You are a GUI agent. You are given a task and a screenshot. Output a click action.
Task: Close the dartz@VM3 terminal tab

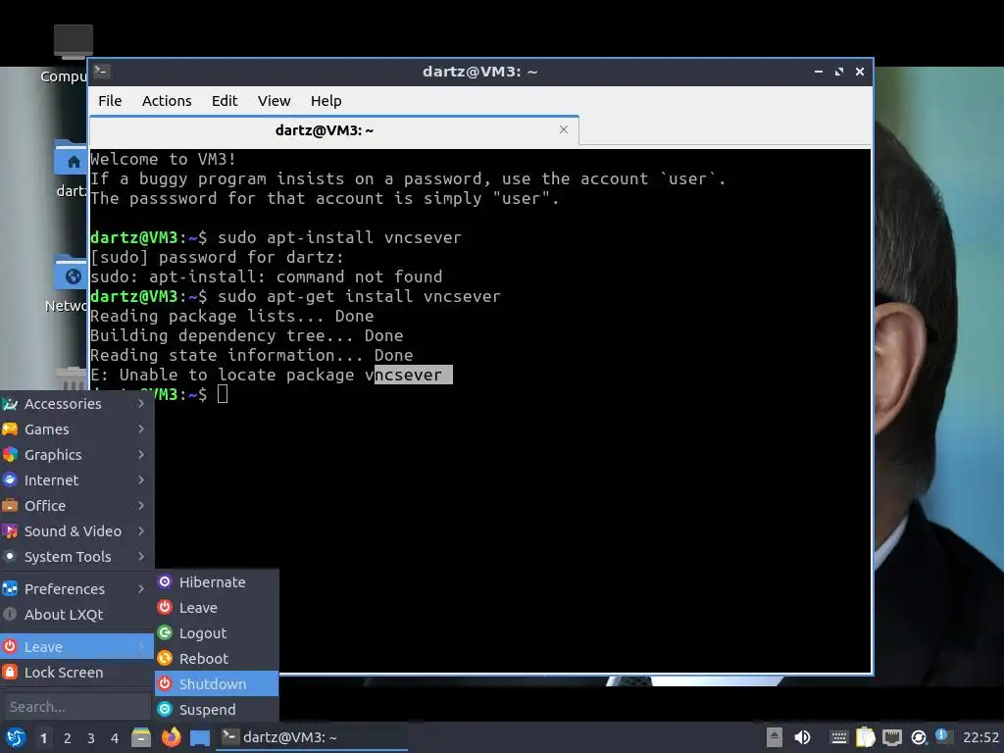pyautogui.click(x=564, y=130)
